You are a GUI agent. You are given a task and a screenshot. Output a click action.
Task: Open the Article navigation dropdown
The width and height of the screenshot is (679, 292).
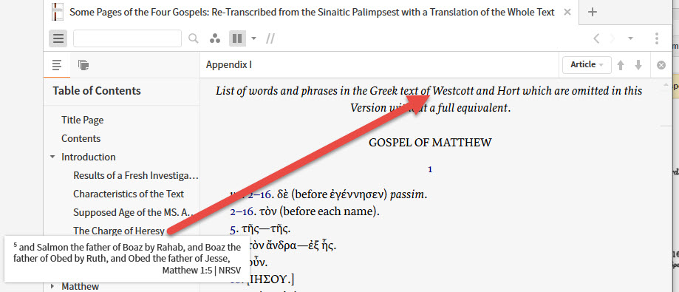587,65
